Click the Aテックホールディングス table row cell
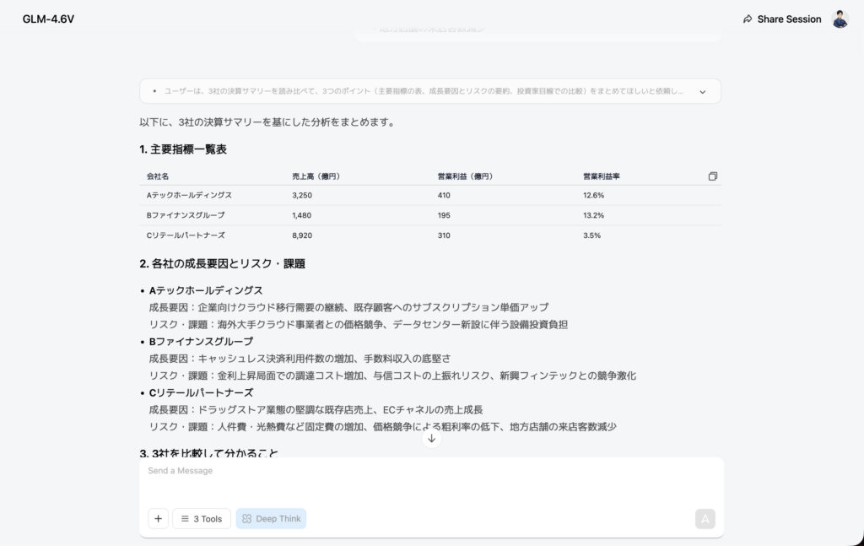The width and height of the screenshot is (864, 546). pos(189,195)
